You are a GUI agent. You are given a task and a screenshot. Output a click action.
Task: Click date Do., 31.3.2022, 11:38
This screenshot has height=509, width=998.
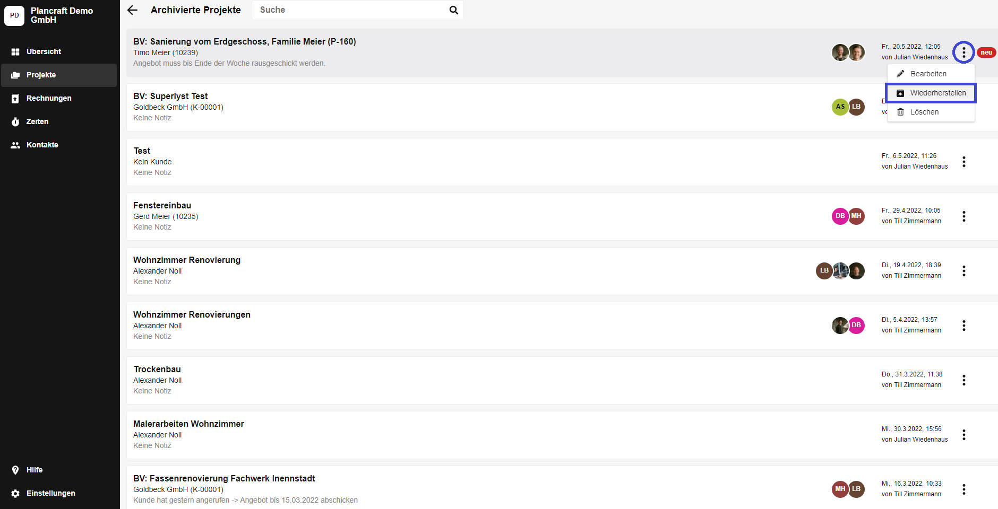pyautogui.click(x=912, y=374)
